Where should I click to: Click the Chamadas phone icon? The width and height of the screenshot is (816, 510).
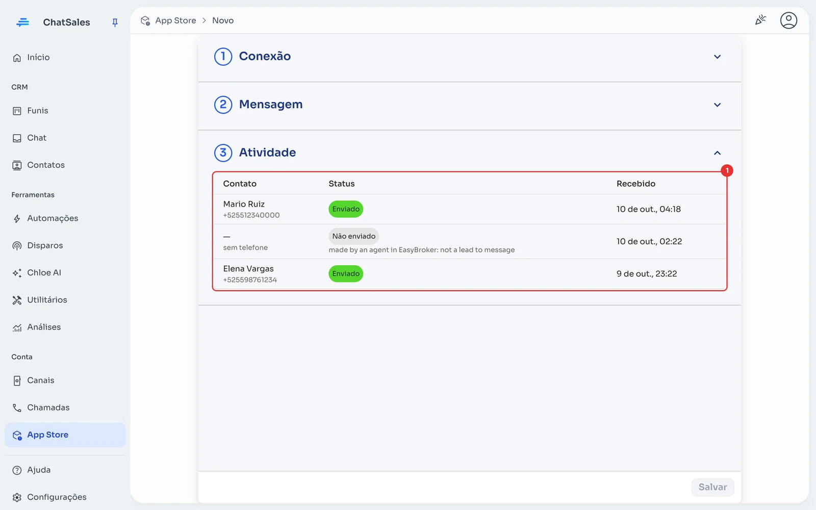click(x=17, y=408)
